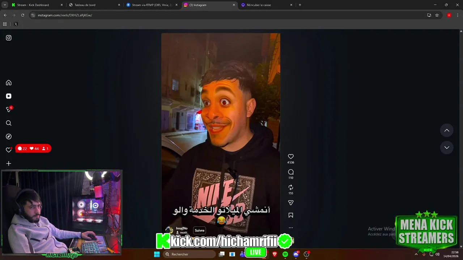This screenshot has width=463, height=260.
Task: Open the Windows Start menu
Action: [x=157, y=254]
